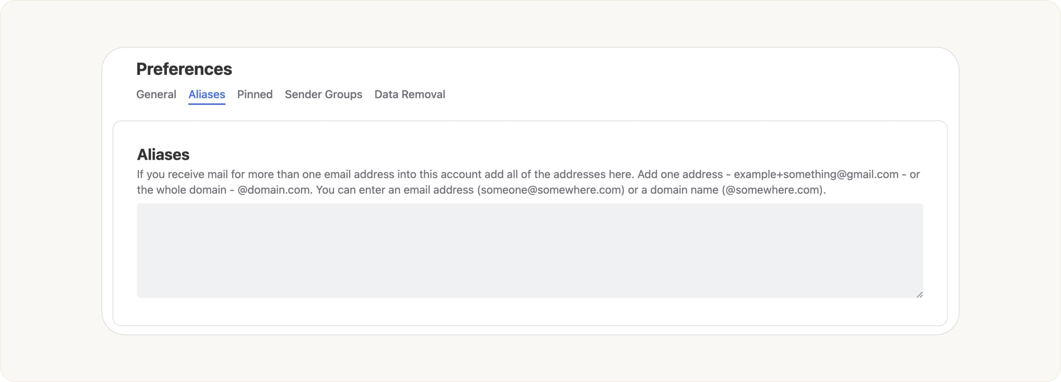Click the someone@somewhere.com example text
Viewport: 1061px width, 382px height.
coord(551,190)
